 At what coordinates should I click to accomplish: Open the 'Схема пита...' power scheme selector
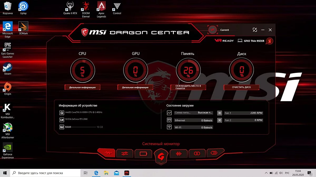pyautogui.click(x=194, y=113)
